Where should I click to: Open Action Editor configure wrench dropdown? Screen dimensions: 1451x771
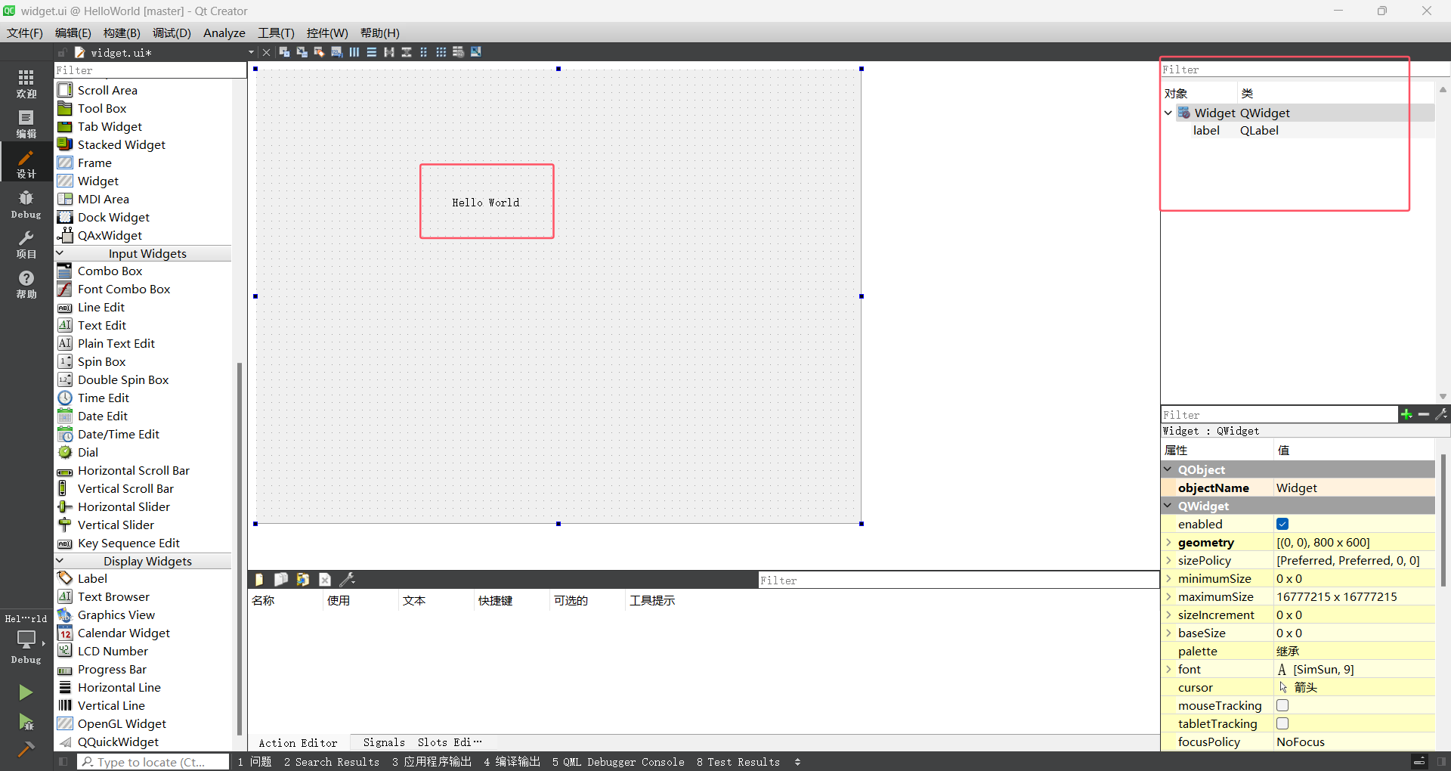click(347, 580)
